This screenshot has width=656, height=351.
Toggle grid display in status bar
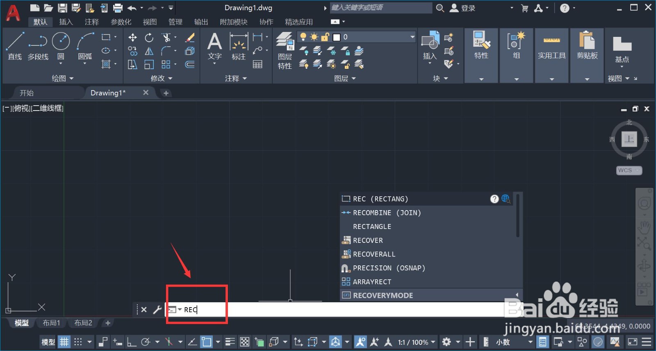64,342
